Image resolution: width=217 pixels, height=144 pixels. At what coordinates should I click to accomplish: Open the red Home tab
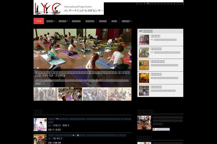39,21
